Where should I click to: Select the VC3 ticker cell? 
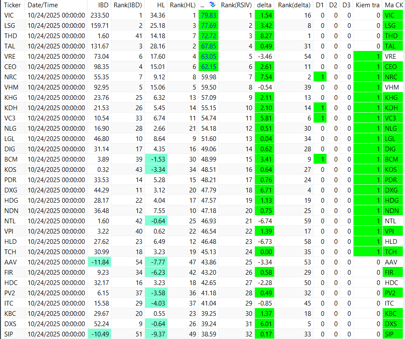[13, 118]
